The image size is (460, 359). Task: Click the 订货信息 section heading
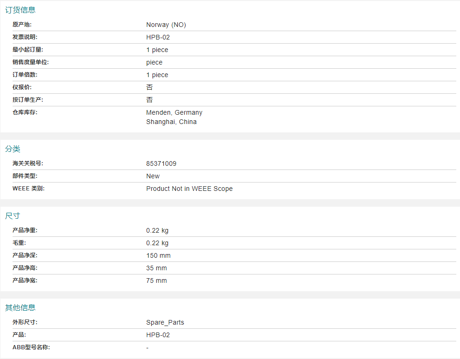click(20, 10)
